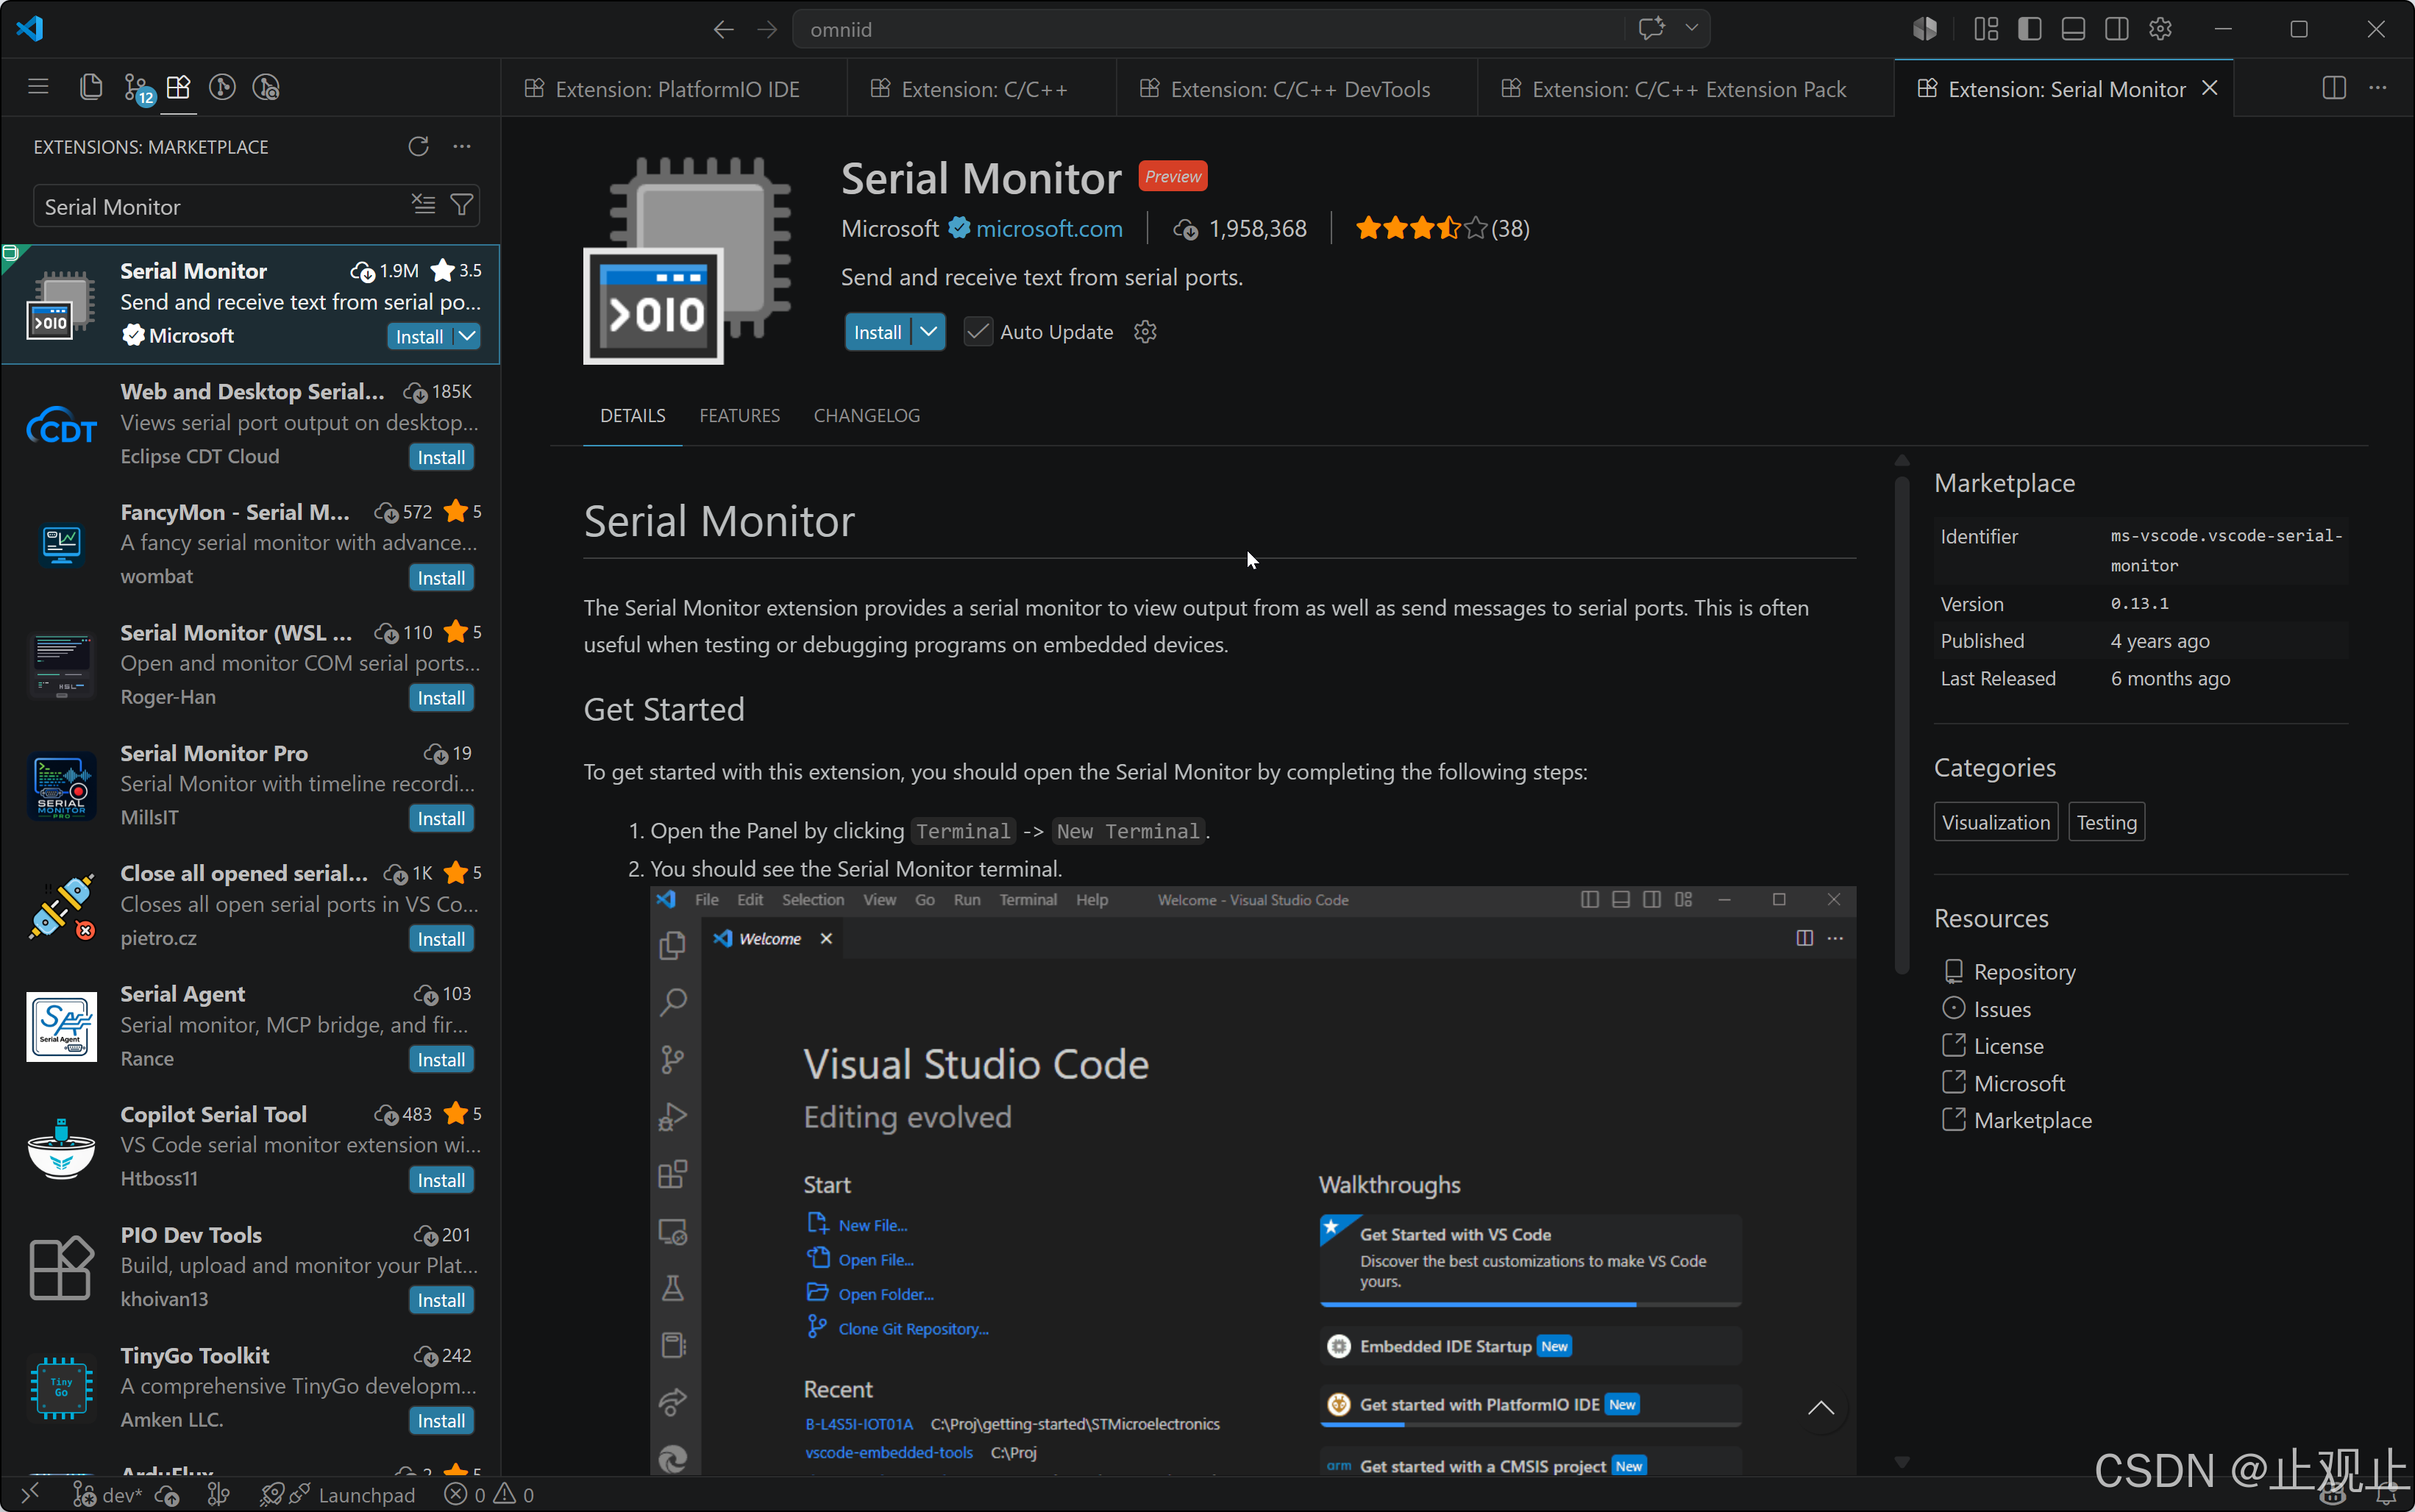Viewport: 2415px width, 1512px height.
Task: Open the FEATURES tab
Action: coord(739,415)
